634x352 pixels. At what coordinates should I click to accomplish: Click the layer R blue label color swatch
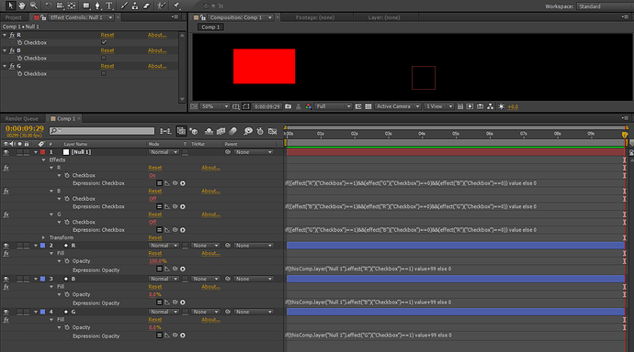[x=43, y=246]
